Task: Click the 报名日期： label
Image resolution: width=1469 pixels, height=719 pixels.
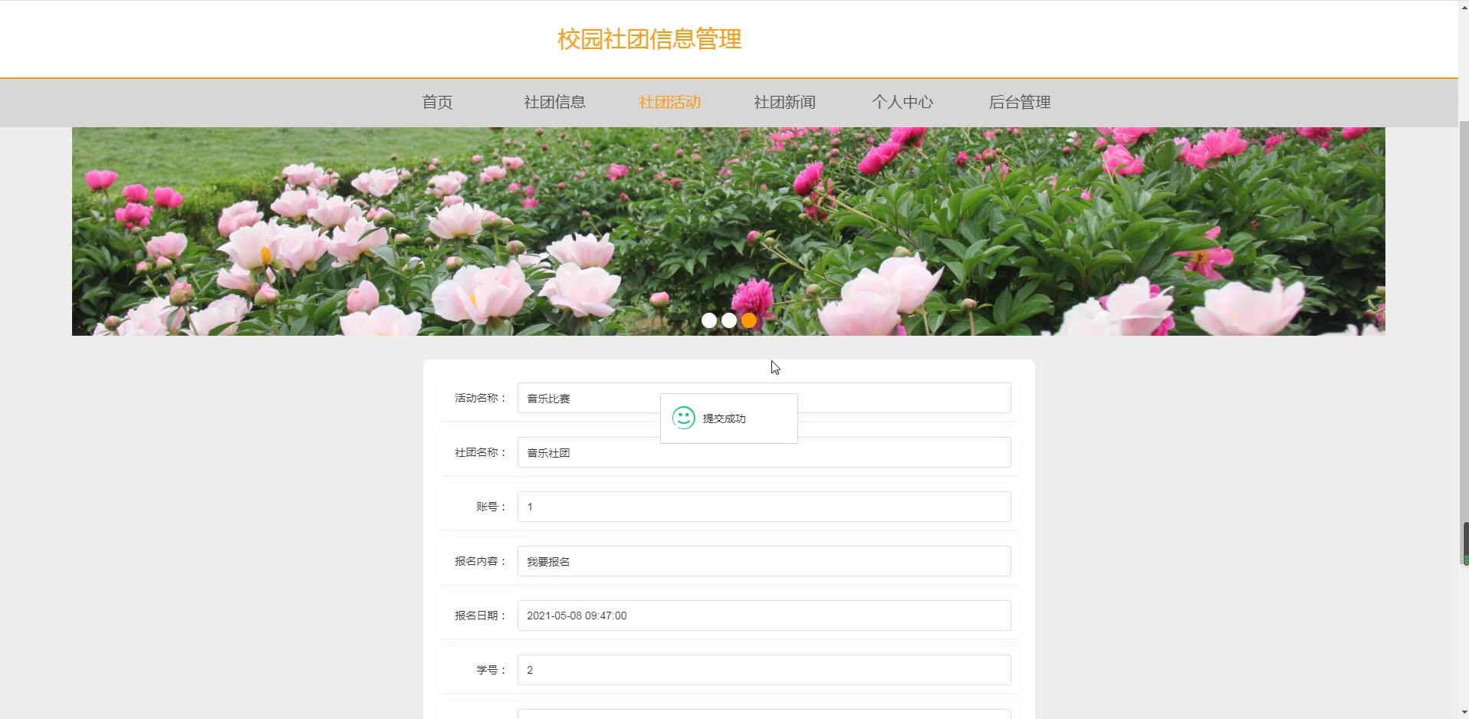Action: point(481,616)
